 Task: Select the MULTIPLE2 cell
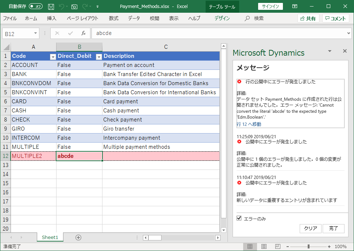coord(34,156)
